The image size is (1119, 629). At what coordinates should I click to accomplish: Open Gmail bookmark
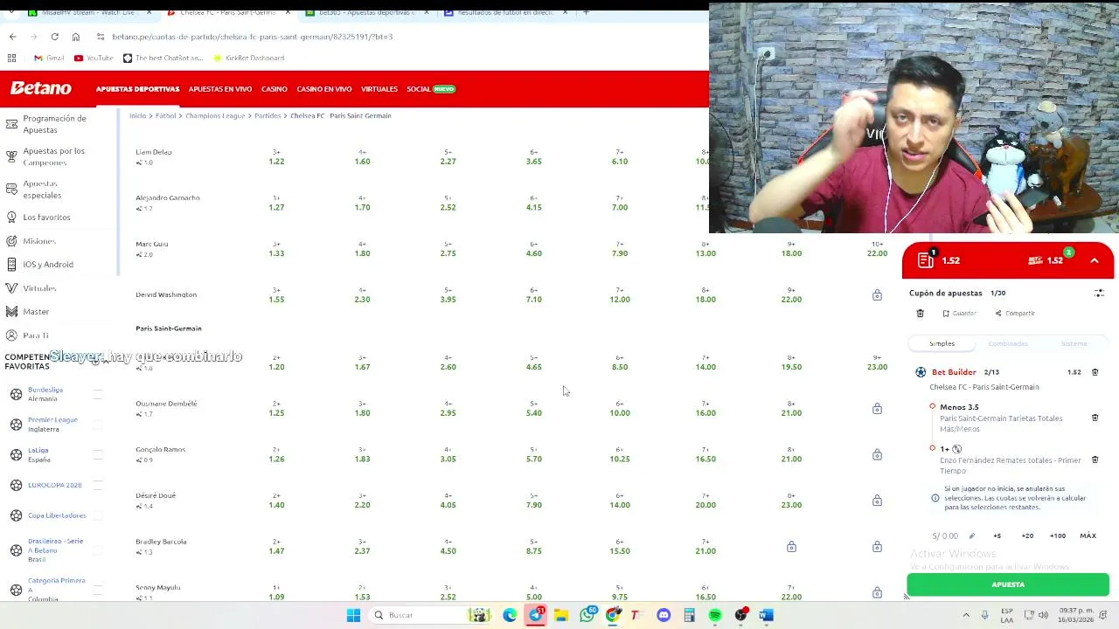tap(49, 58)
